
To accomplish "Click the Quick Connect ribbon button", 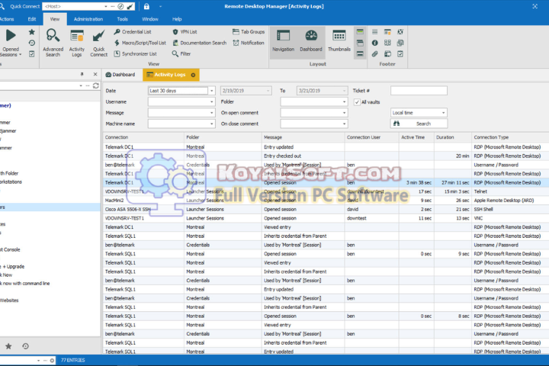I will (98, 43).
